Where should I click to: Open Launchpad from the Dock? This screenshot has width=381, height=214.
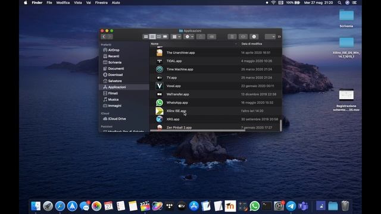coord(48,206)
